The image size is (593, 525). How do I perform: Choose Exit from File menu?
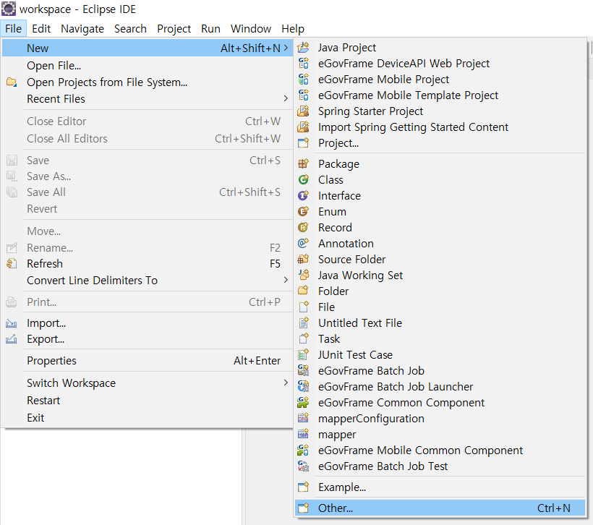coord(147,417)
